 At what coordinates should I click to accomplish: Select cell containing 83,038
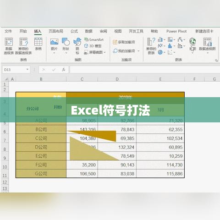click(117, 174)
